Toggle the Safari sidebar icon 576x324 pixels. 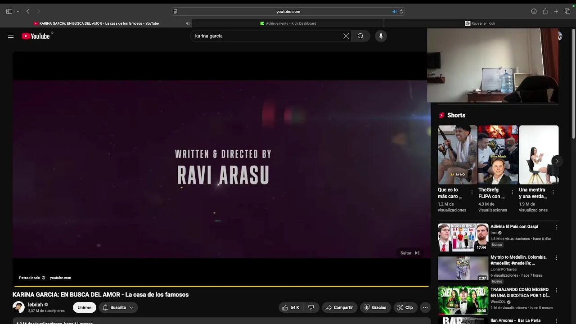[9, 11]
